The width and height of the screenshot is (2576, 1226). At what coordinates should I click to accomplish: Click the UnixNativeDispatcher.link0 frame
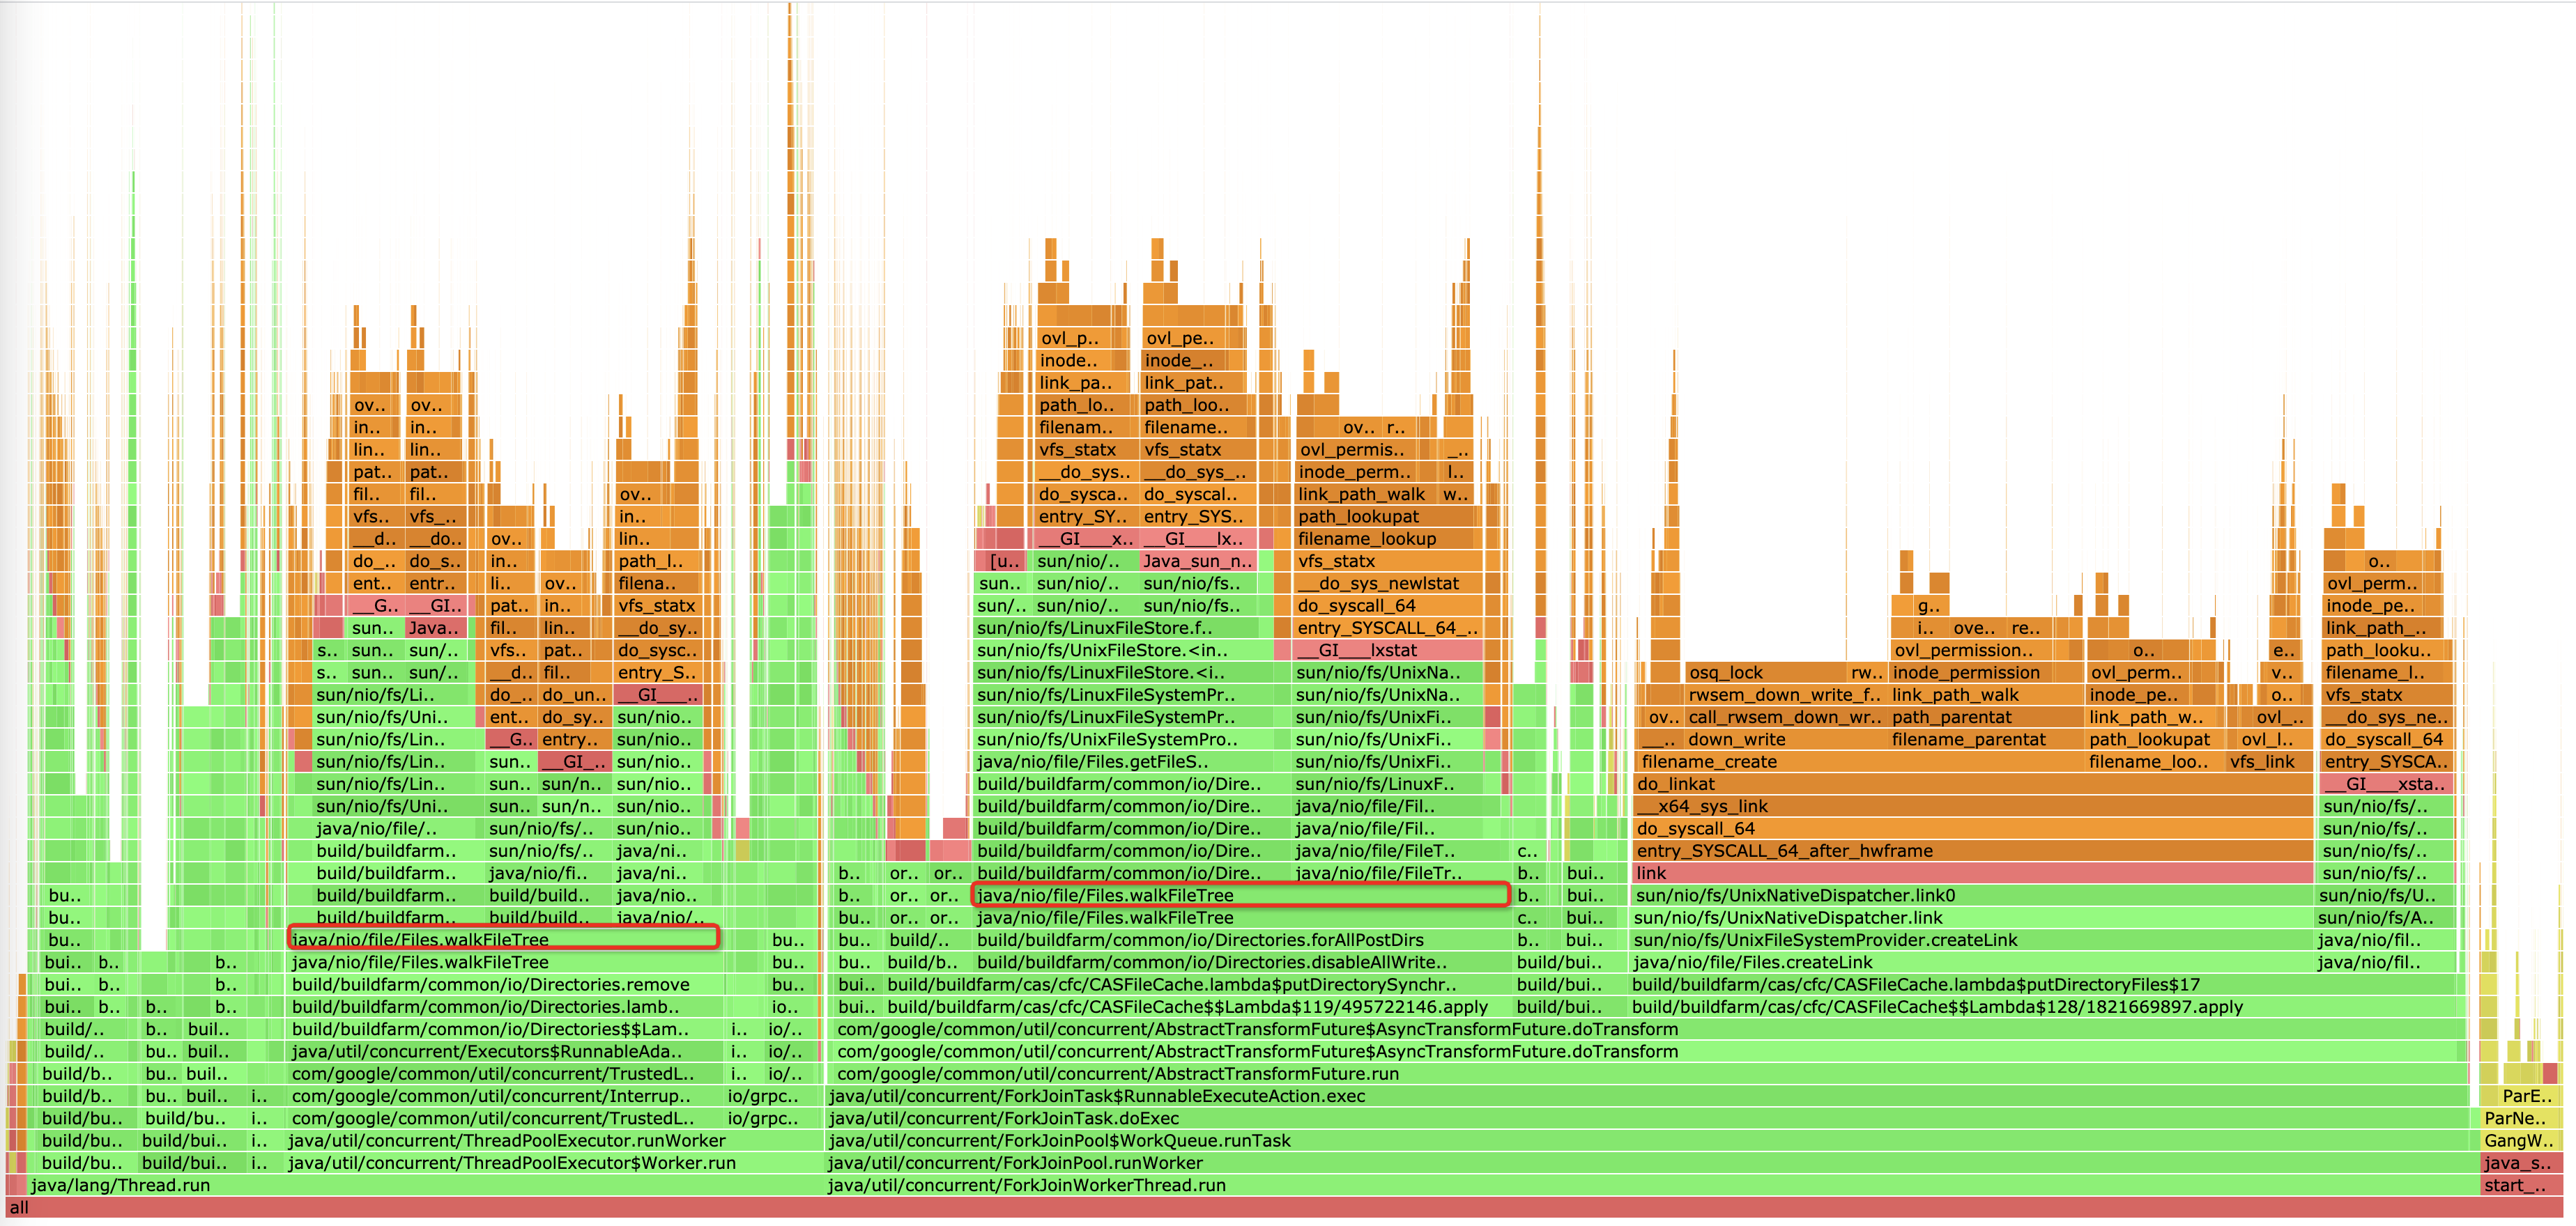1970,895
